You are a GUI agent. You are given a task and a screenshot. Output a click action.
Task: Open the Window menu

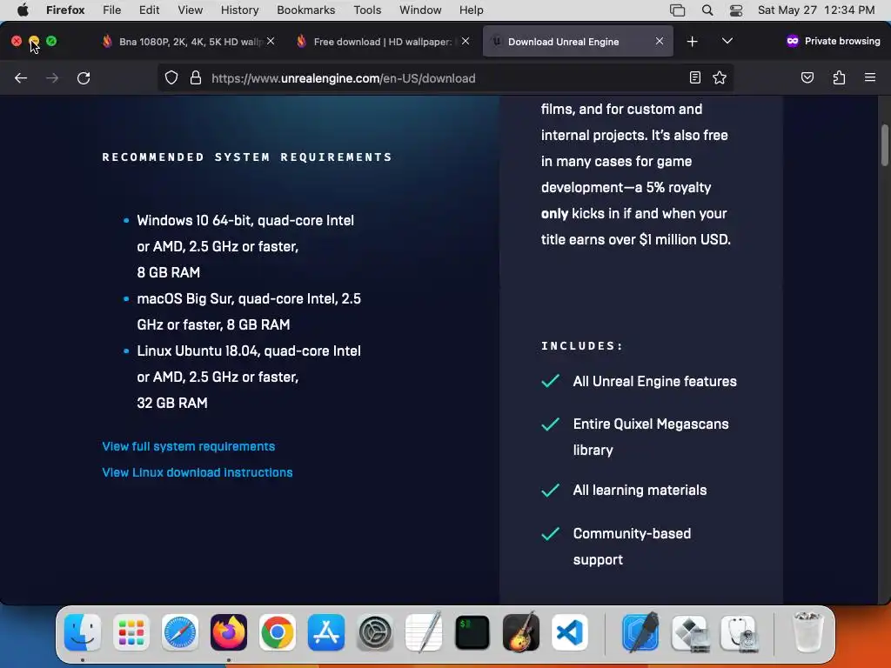(x=420, y=10)
